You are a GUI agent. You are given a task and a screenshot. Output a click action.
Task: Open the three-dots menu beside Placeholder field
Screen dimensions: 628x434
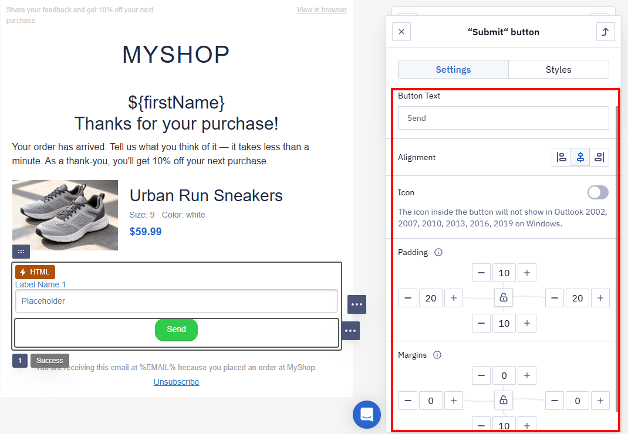click(357, 304)
